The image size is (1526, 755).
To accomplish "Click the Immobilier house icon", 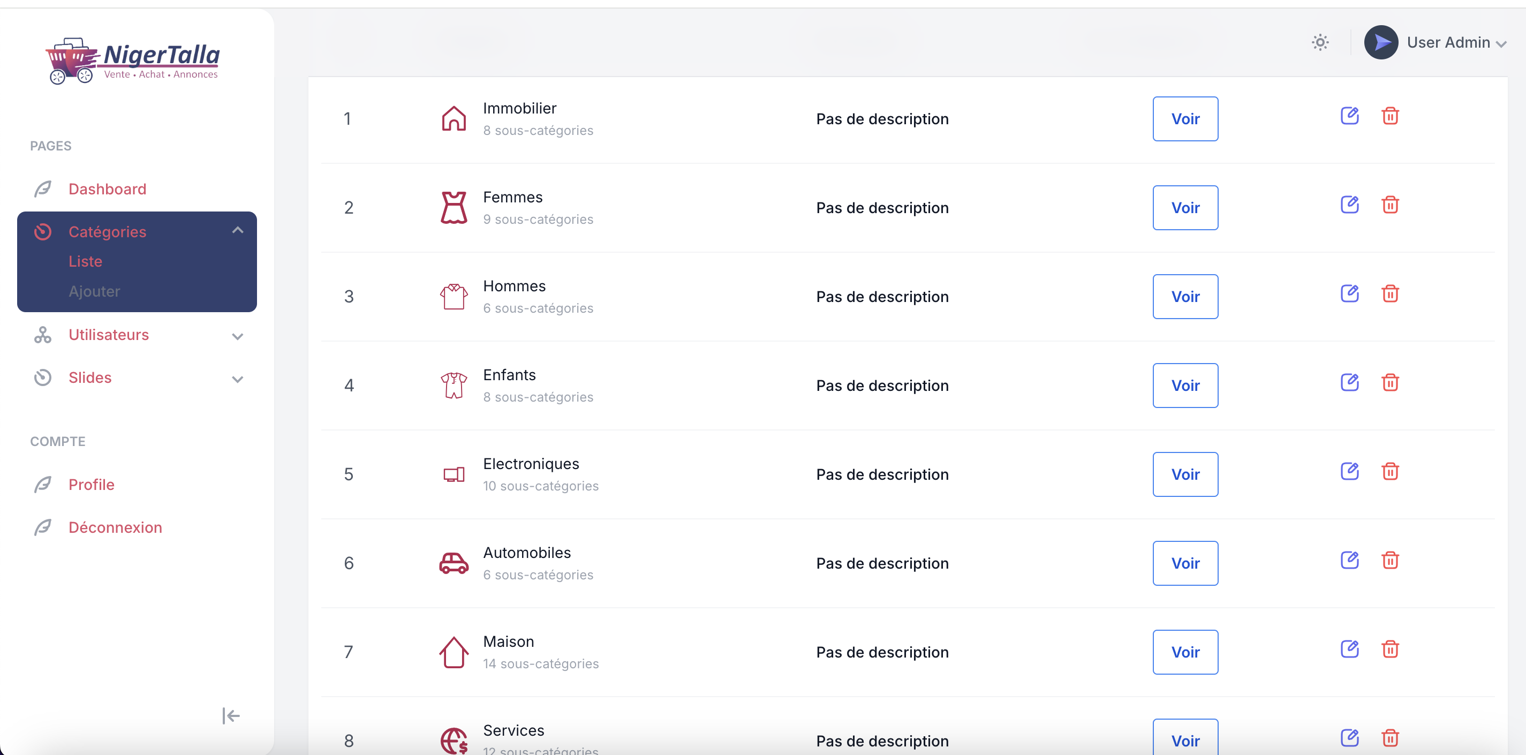I will [454, 118].
